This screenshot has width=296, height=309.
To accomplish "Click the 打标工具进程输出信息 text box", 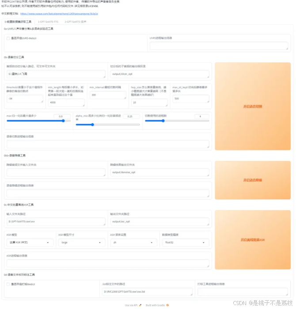I will pos(243,292).
